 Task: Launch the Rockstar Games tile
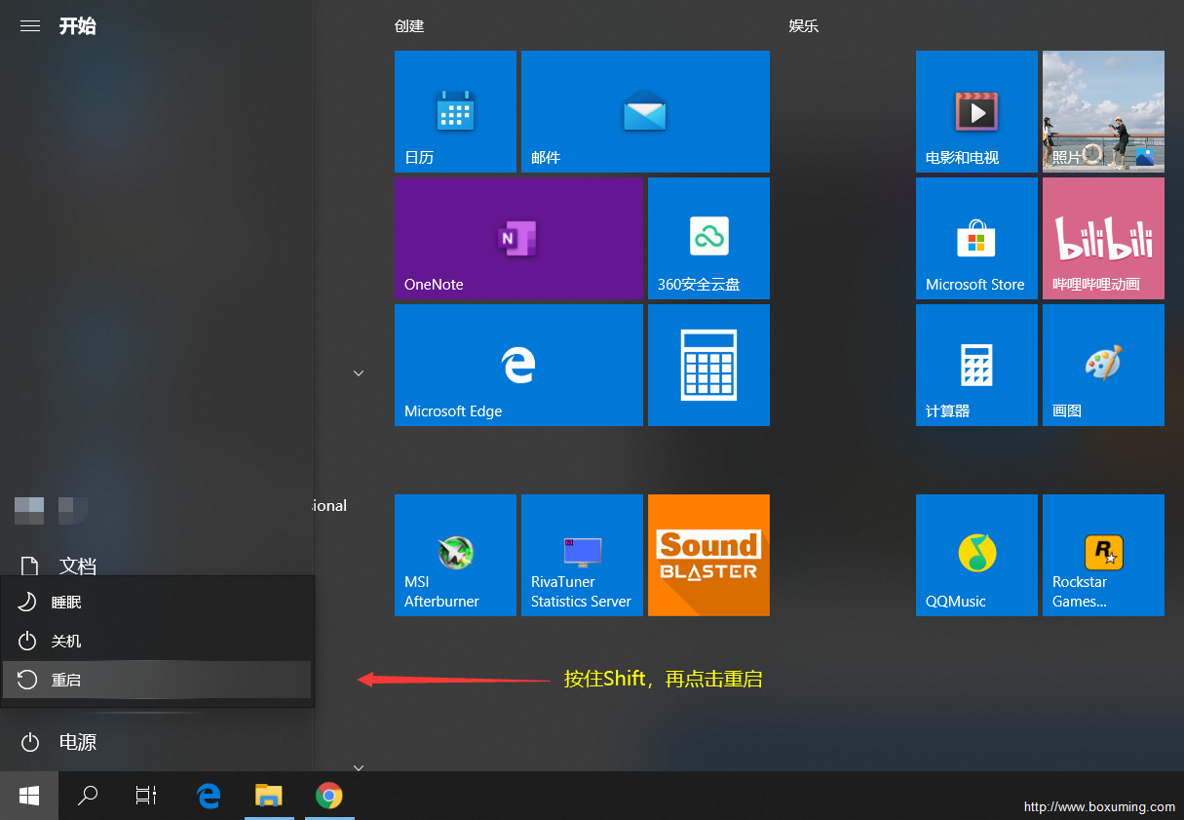(x=1103, y=555)
